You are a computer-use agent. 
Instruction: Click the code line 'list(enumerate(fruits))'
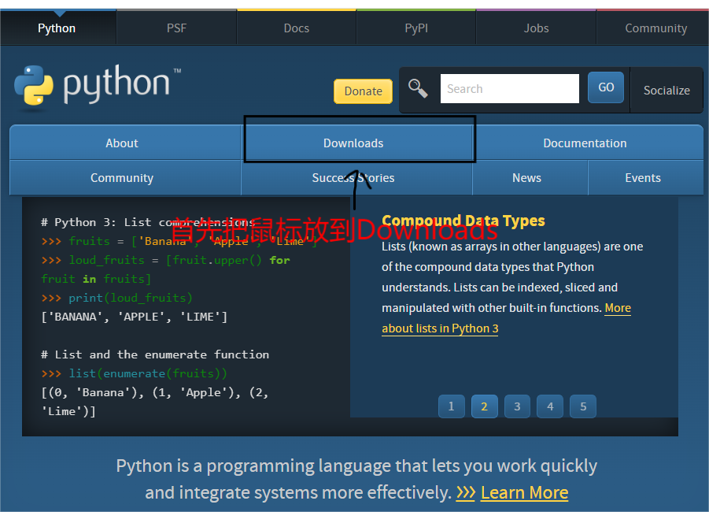148,373
